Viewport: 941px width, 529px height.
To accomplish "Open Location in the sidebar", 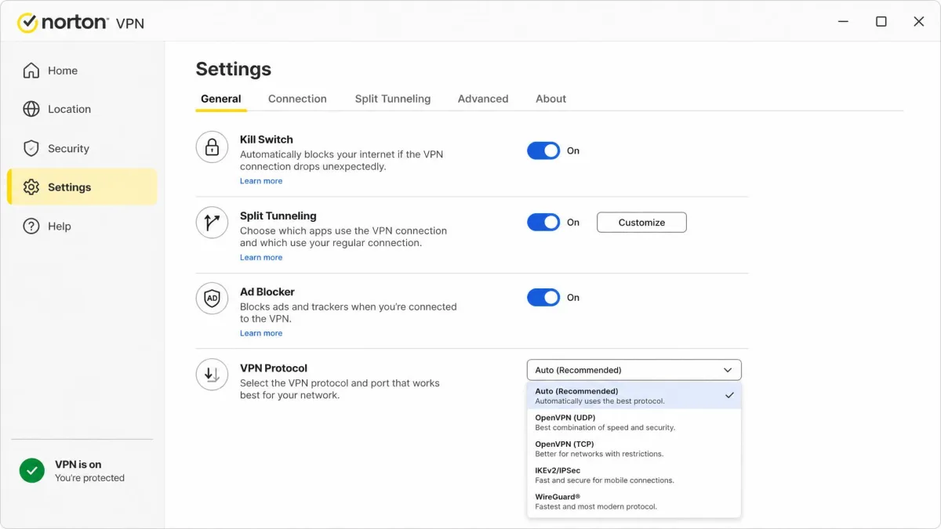I will pos(82,109).
